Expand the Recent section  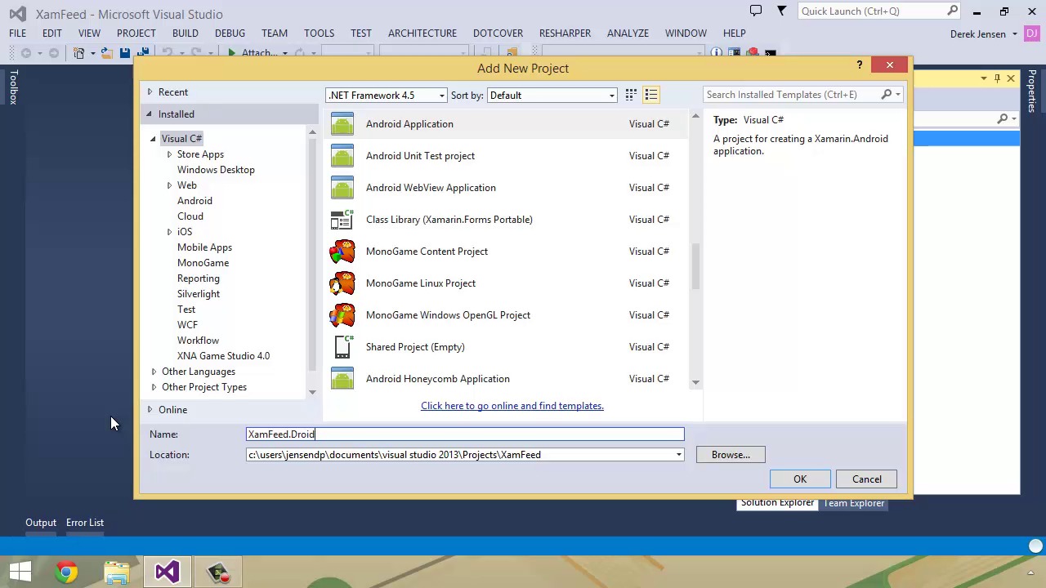tap(150, 92)
